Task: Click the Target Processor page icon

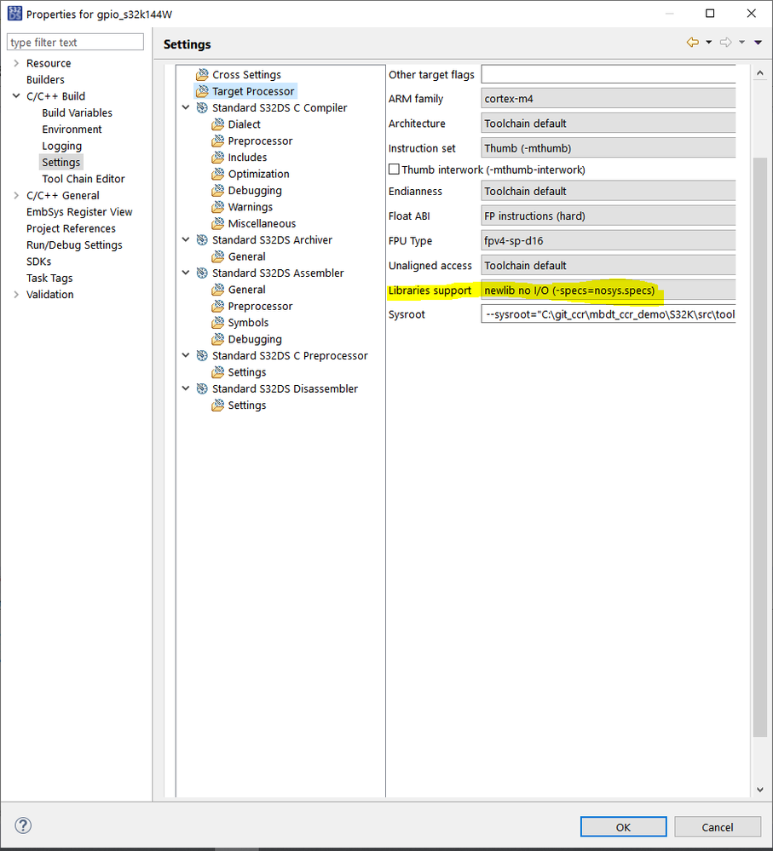Action: [x=202, y=91]
